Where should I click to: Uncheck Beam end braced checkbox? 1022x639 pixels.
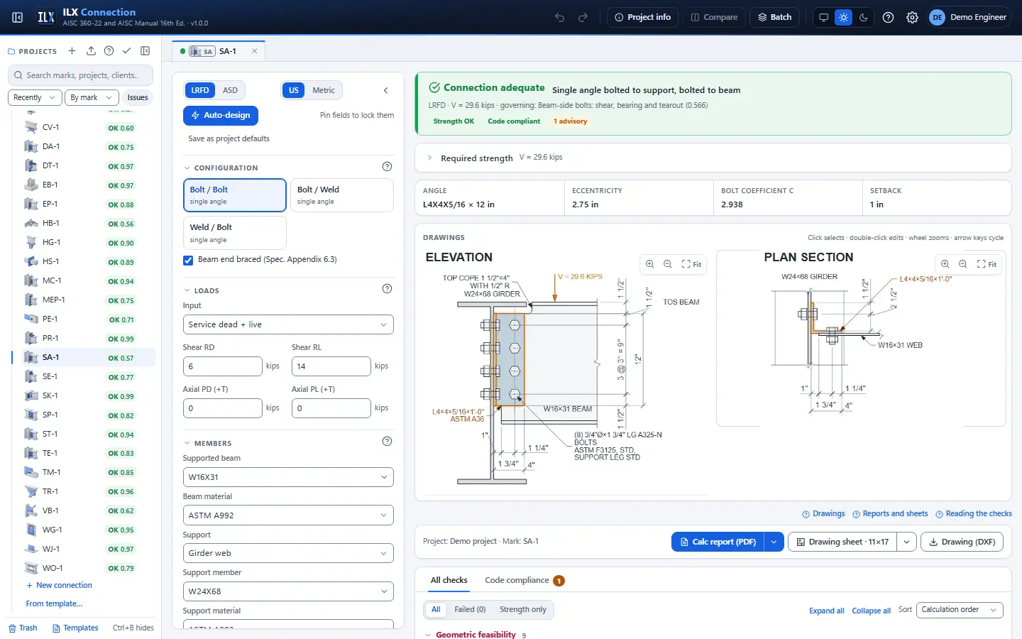point(188,260)
